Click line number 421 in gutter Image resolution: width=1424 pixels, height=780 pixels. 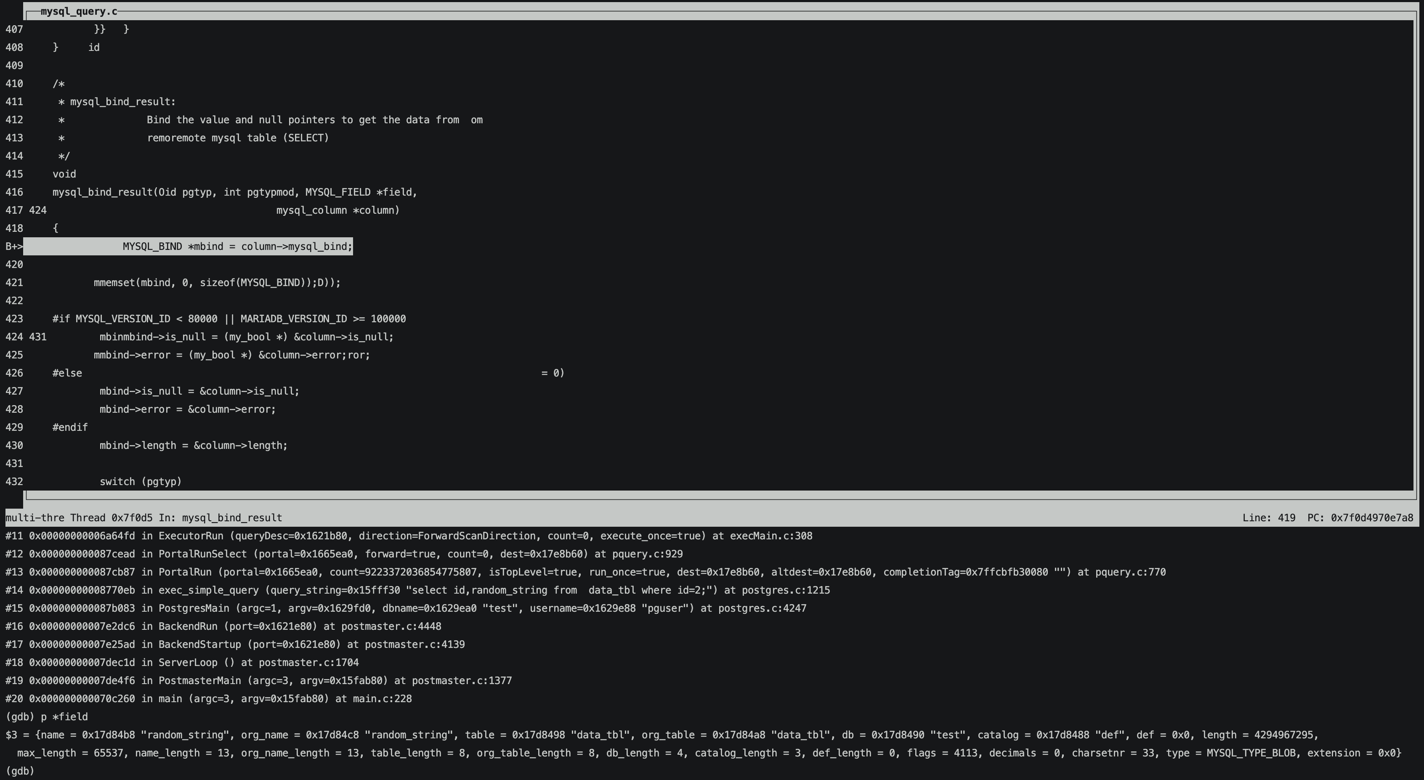pos(14,282)
